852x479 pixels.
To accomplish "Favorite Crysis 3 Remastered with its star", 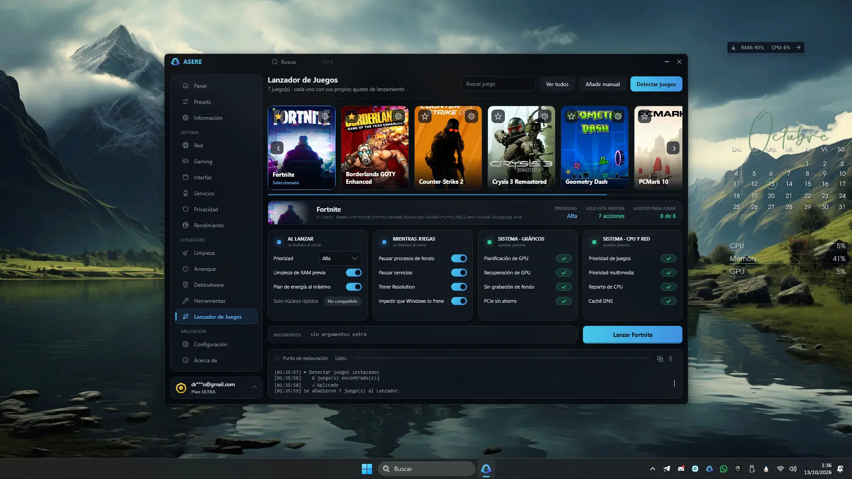I will point(498,116).
